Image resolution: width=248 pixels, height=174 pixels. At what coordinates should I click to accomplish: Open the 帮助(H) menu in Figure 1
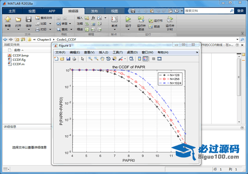(x=163, y=52)
